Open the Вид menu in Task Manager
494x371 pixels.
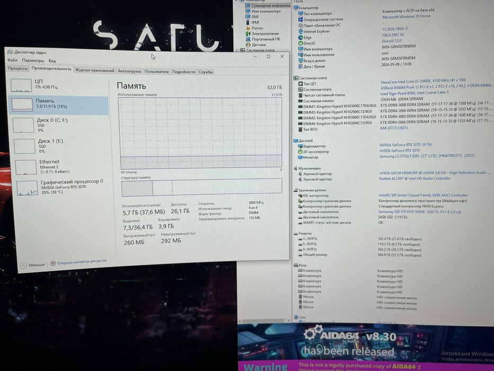click(x=52, y=60)
